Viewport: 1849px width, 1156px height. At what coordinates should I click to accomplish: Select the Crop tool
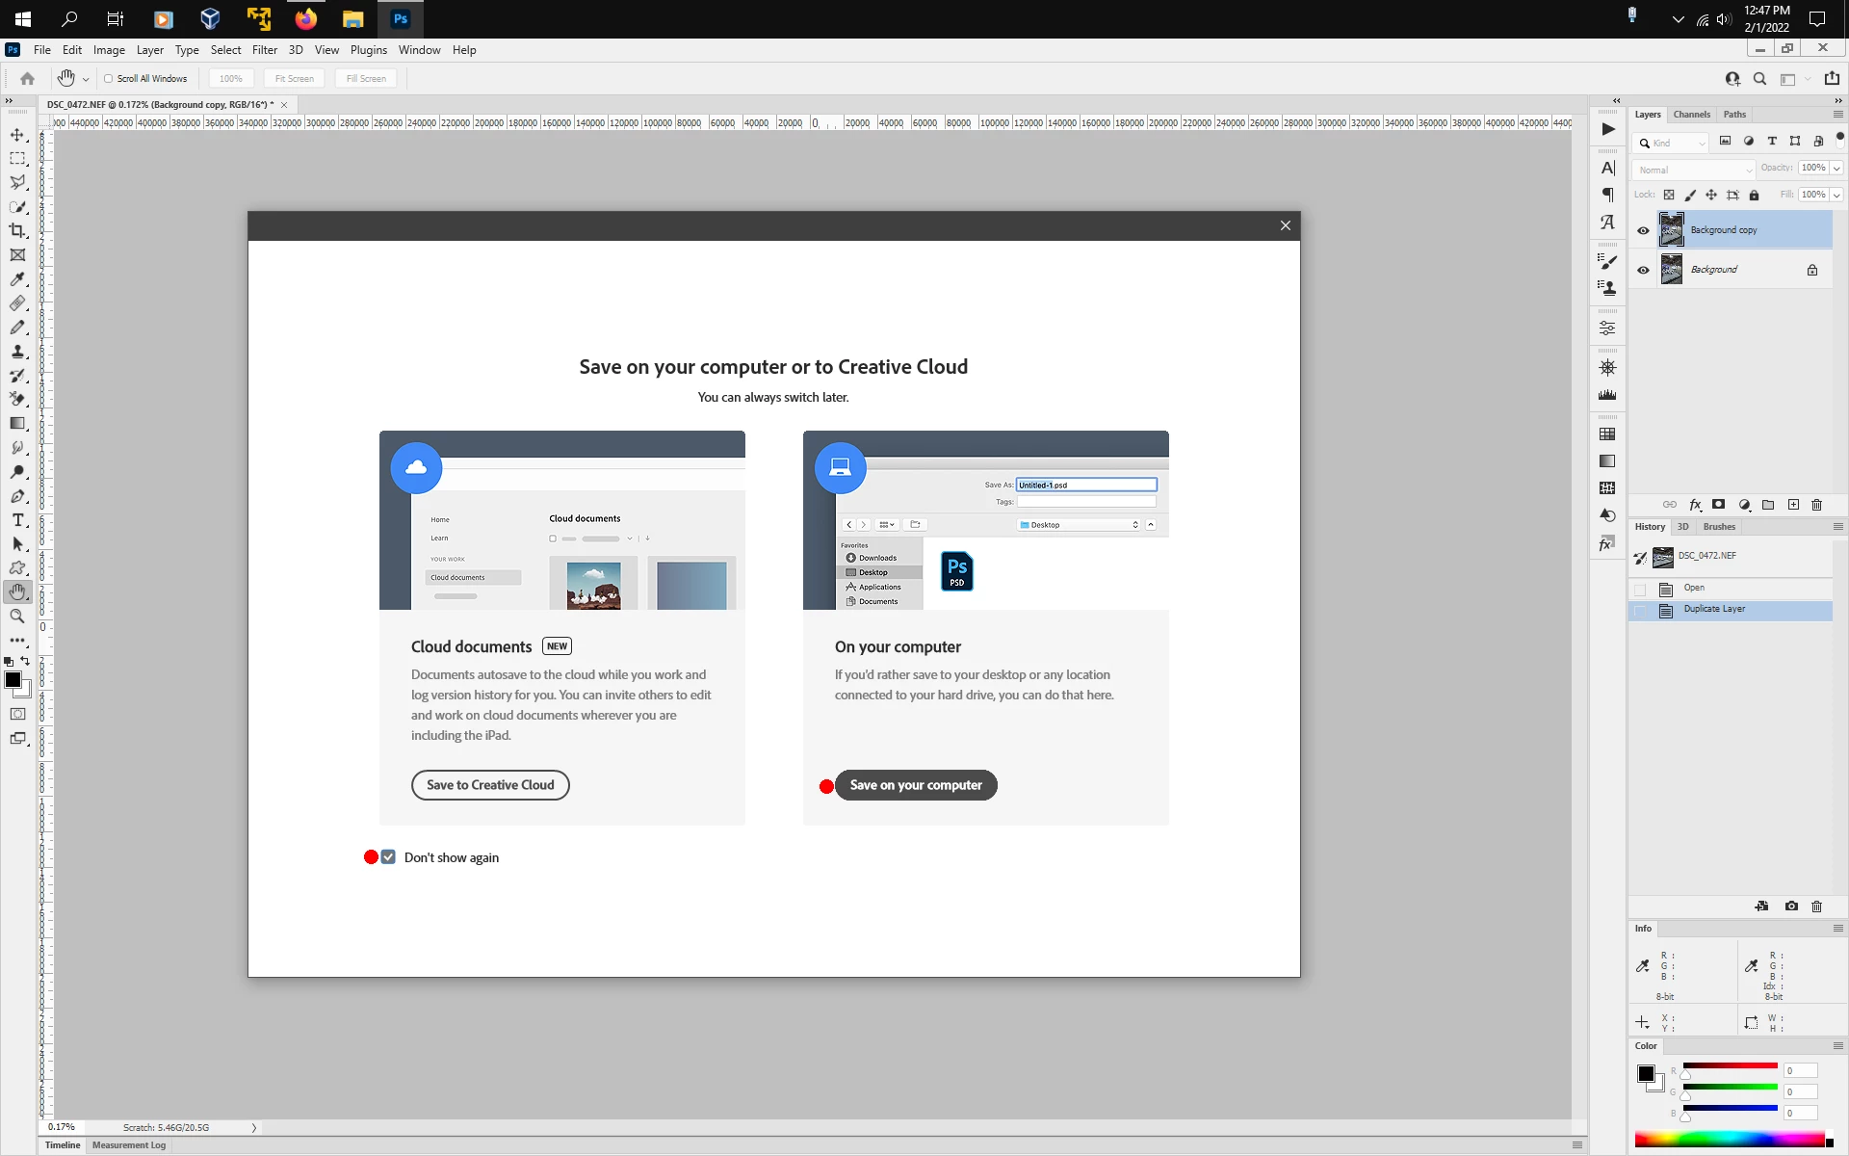click(x=17, y=230)
